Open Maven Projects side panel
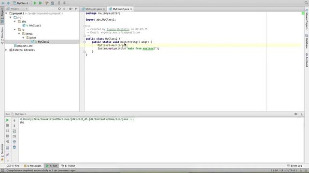 pos(307,19)
